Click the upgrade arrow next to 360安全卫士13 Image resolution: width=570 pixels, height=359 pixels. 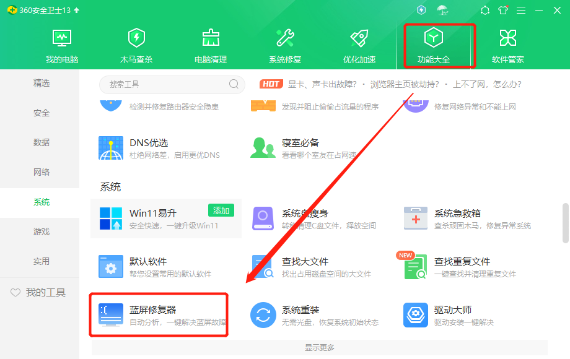point(76,10)
